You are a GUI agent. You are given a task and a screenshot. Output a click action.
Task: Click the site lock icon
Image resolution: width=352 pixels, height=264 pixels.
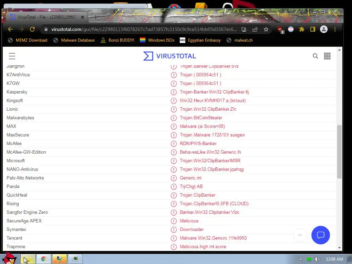click(46, 30)
